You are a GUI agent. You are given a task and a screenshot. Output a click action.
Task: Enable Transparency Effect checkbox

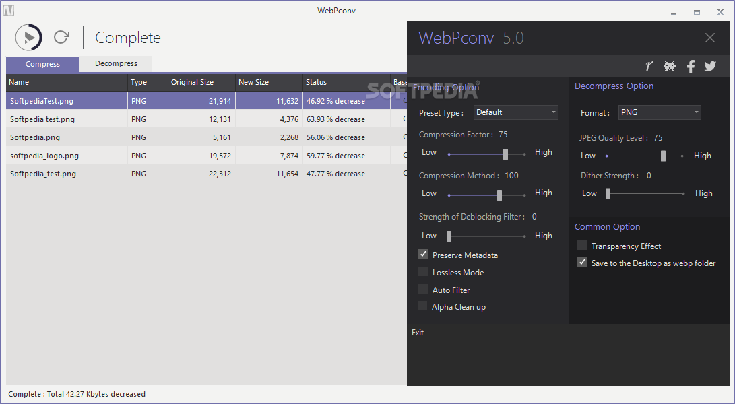pyautogui.click(x=581, y=245)
